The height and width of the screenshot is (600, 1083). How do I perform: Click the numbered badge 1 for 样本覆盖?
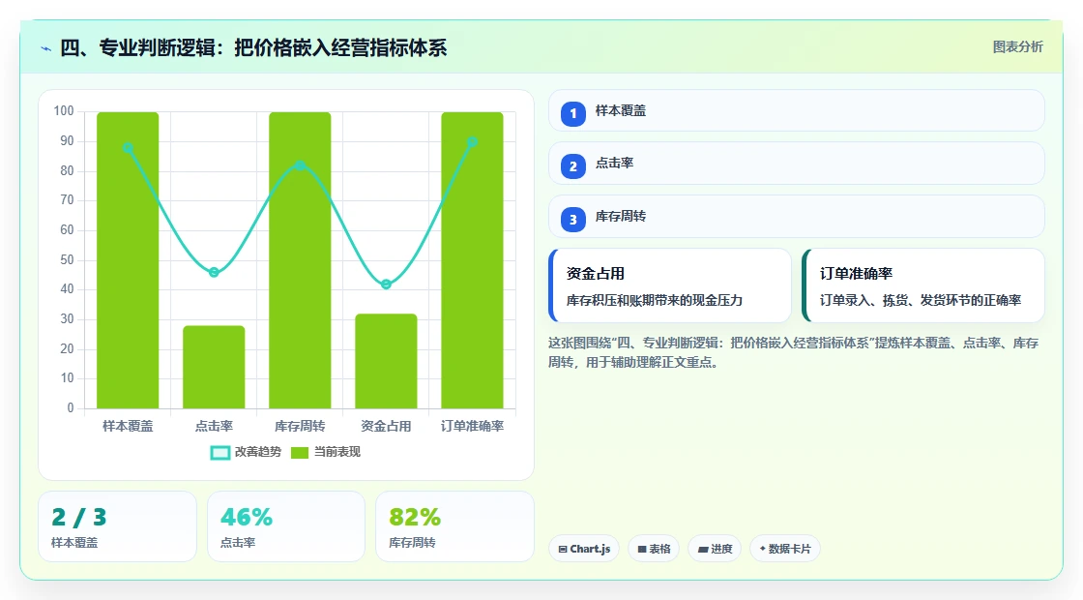coord(573,114)
